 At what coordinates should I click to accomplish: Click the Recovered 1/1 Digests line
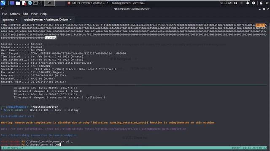coord(32,72)
